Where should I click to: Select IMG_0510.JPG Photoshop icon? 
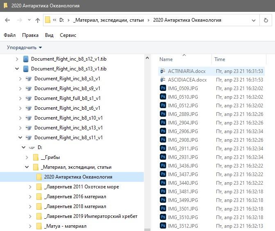[163, 96]
